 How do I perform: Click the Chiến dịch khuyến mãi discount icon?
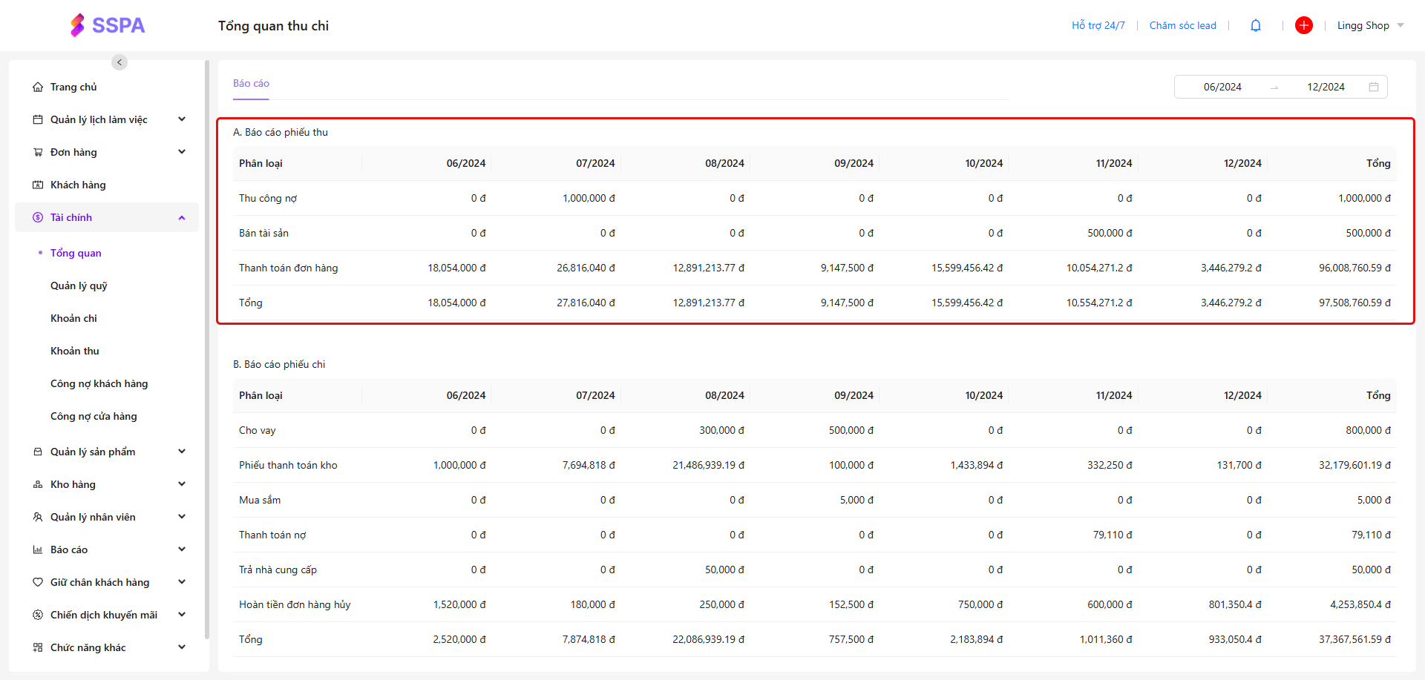click(38, 615)
